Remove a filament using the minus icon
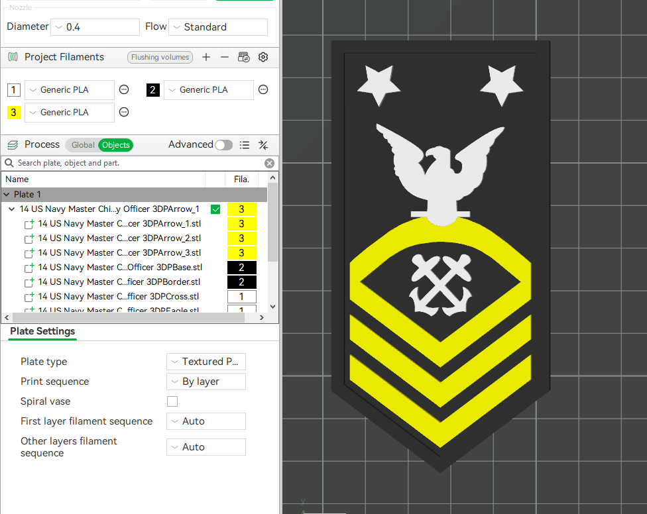 coord(224,57)
